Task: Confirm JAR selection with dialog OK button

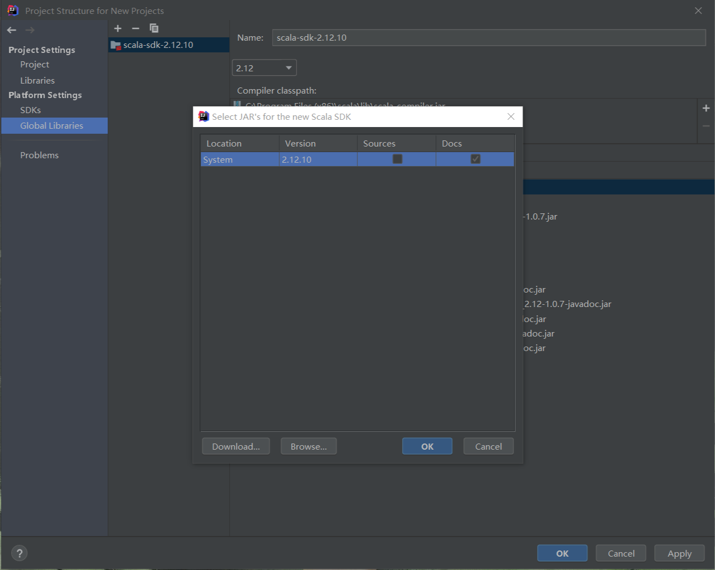Action: [427, 446]
